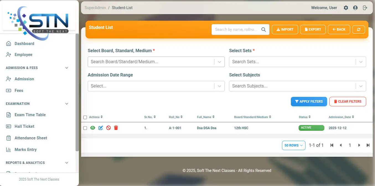Open Exam Time Table in sidebar
This screenshot has height=186, width=375.
point(30,115)
